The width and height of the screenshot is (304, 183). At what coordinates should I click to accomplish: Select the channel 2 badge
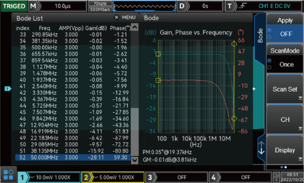[86, 177]
